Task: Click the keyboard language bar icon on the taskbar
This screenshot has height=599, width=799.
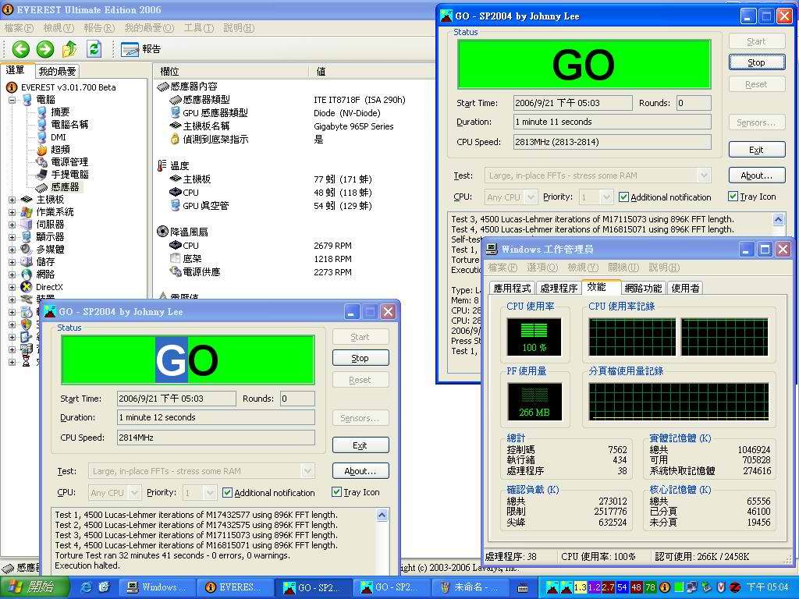Action: pos(523,588)
